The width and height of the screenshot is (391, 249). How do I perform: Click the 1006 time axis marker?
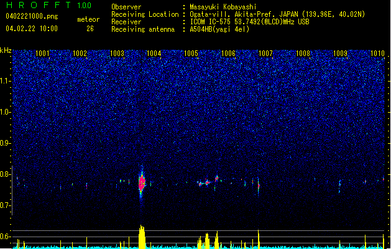point(228,54)
